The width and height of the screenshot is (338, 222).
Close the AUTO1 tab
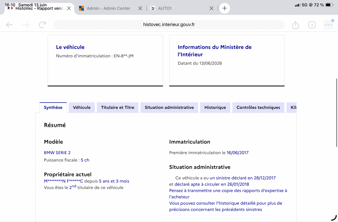point(212,8)
